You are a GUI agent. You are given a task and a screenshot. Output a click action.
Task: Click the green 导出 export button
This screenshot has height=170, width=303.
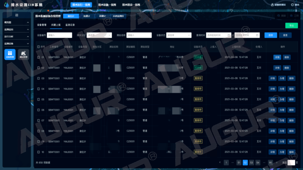[291, 26]
